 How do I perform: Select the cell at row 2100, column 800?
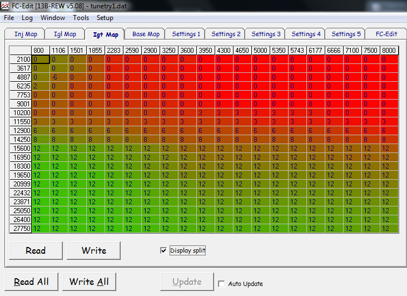click(41, 59)
